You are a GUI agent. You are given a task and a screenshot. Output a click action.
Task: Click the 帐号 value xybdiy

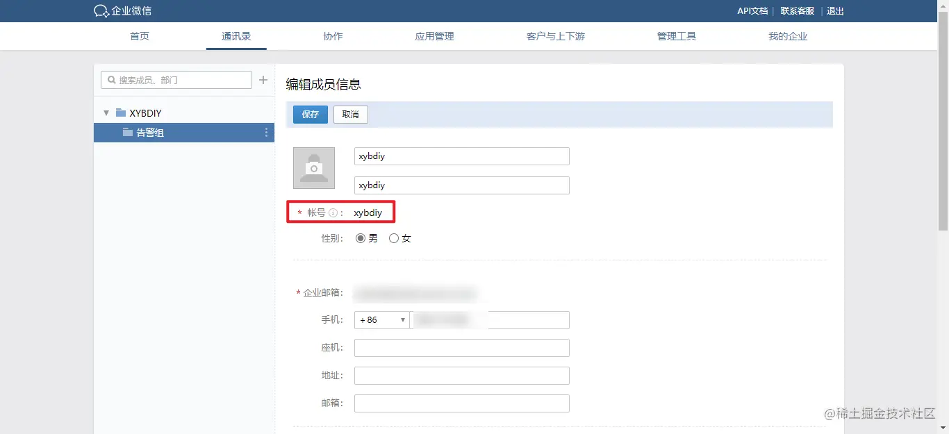(x=368, y=213)
